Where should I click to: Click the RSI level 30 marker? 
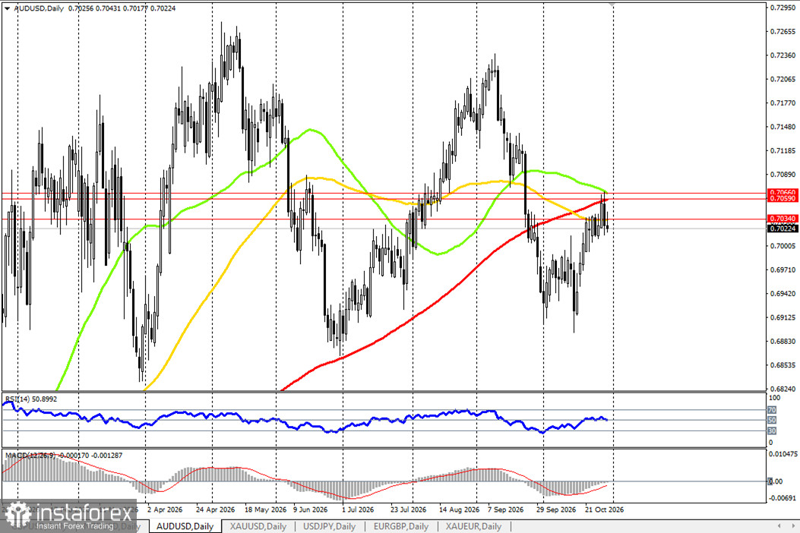[x=772, y=431]
